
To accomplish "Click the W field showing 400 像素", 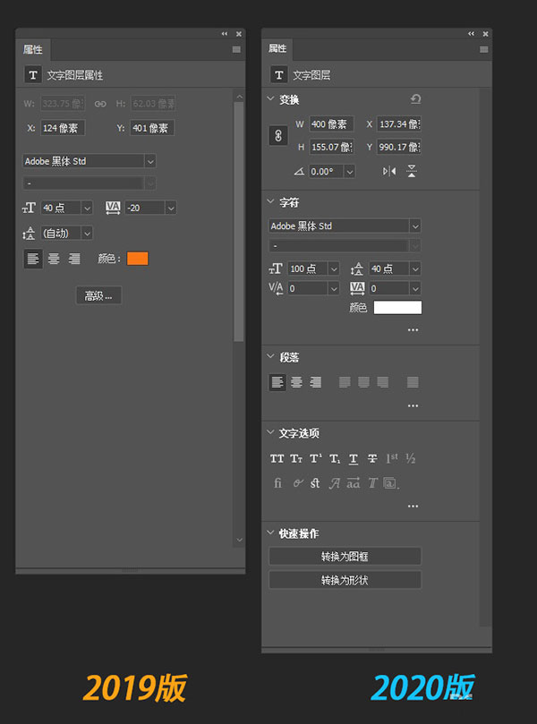I will tap(330, 124).
